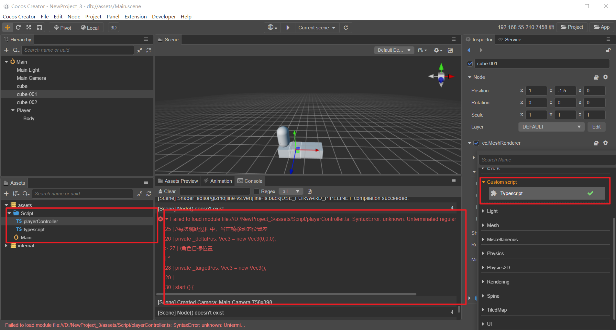The width and height of the screenshot is (616, 330).
Task: Open the Project folder button
Action: pyautogui.click(x=572, y=27)
